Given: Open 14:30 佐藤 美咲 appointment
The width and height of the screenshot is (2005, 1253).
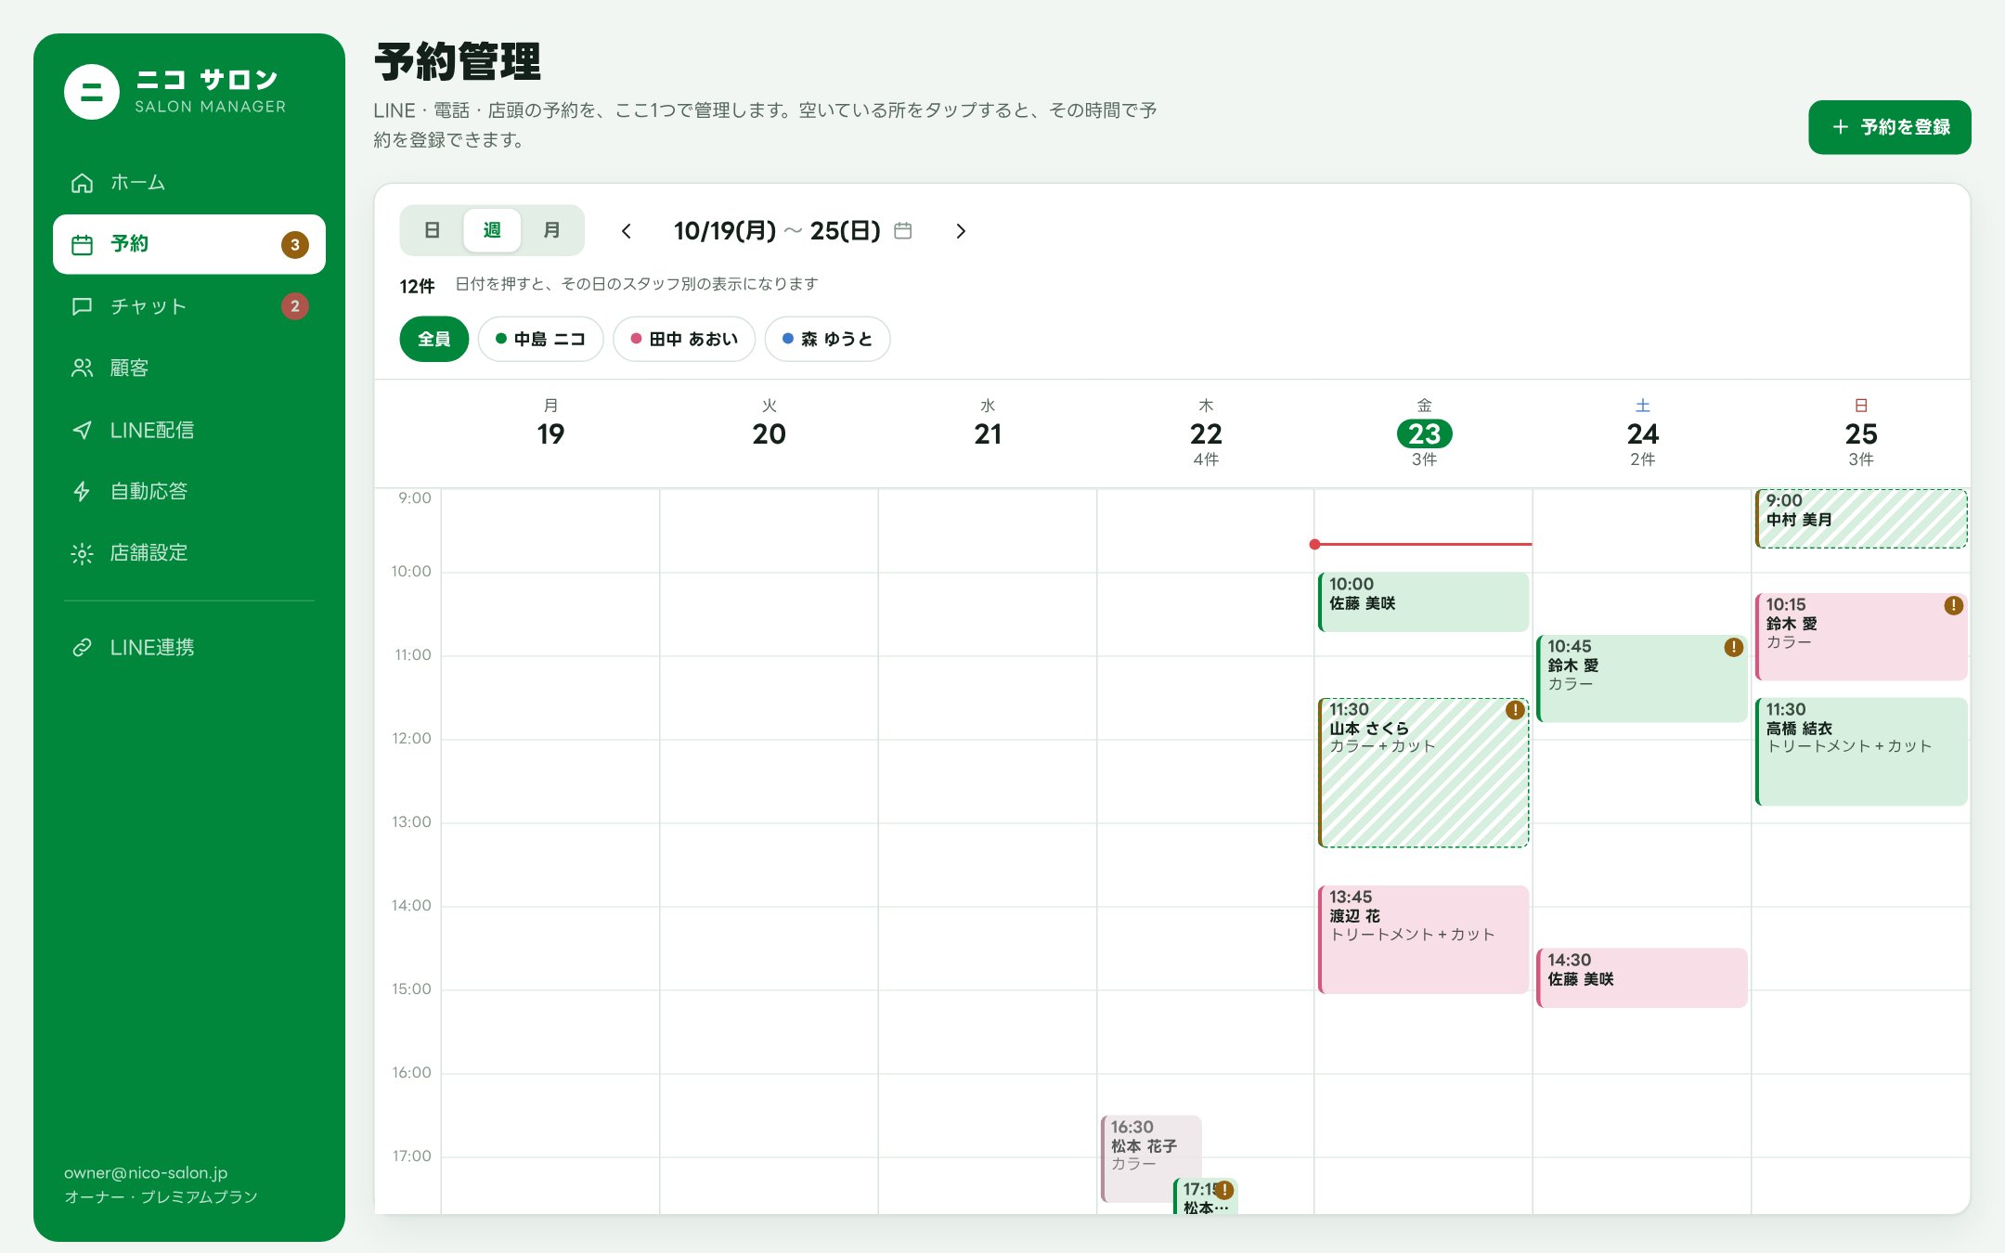Looking at the screenshot, I should tap(1642, 977).
